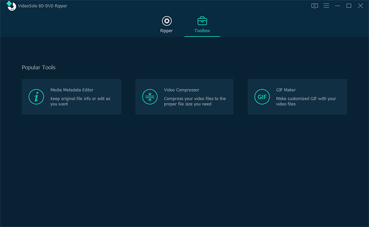This screenshot has width=369, height=227.
Task: Click the VideoSolo app logo
Action: tap(11, 6)
